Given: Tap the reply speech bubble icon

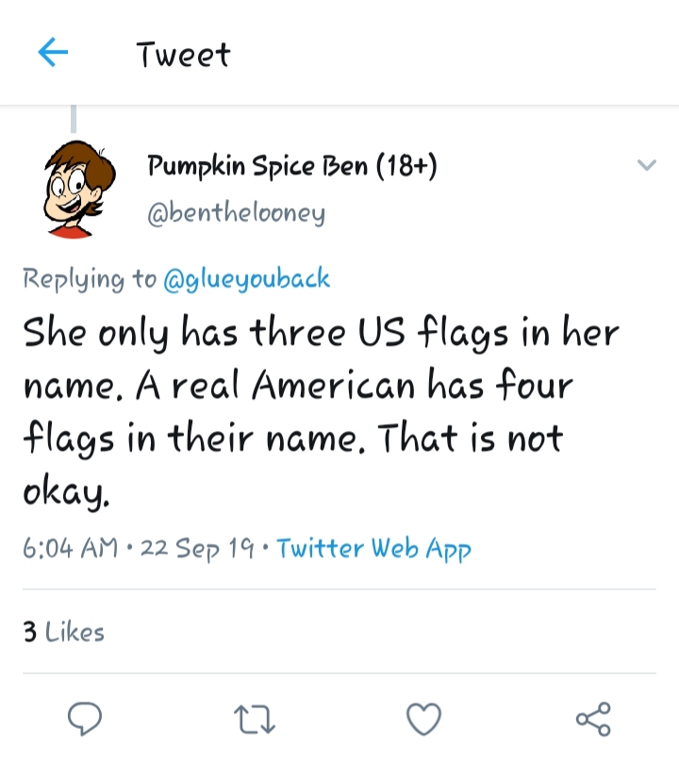Looking at the screenshot, I should click(x=85, y=719).
